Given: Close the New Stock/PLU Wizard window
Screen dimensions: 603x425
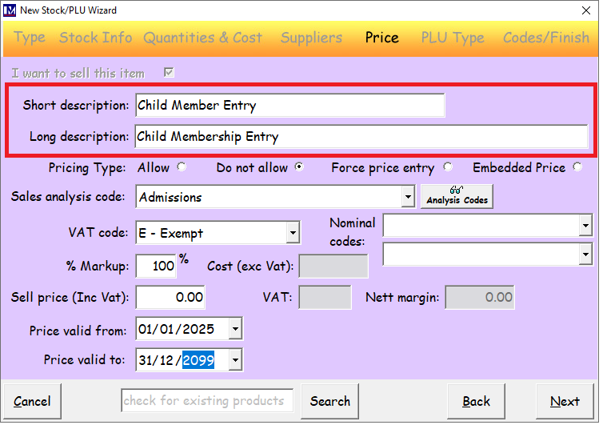Looking at the screenshot, I should click(x=586, y=10).
